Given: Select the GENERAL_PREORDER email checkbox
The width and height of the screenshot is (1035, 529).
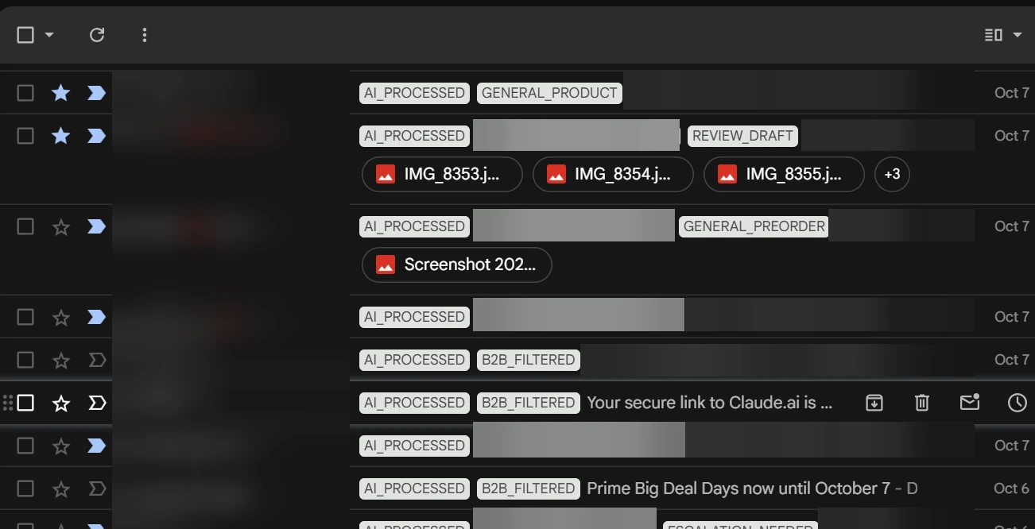Looking at the screenshot, I should [25, 226].
